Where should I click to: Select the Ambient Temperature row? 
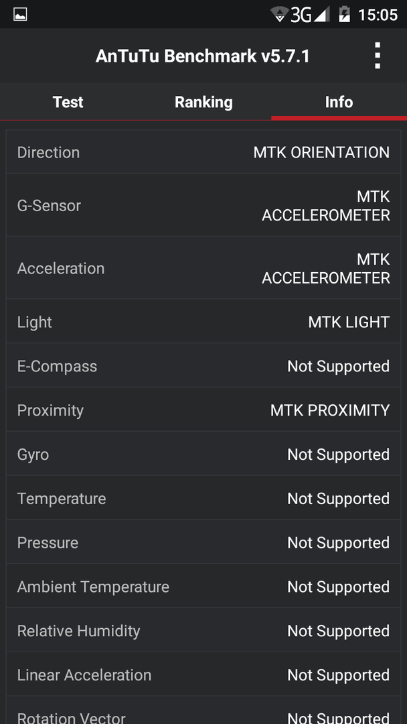coord(203,587)
